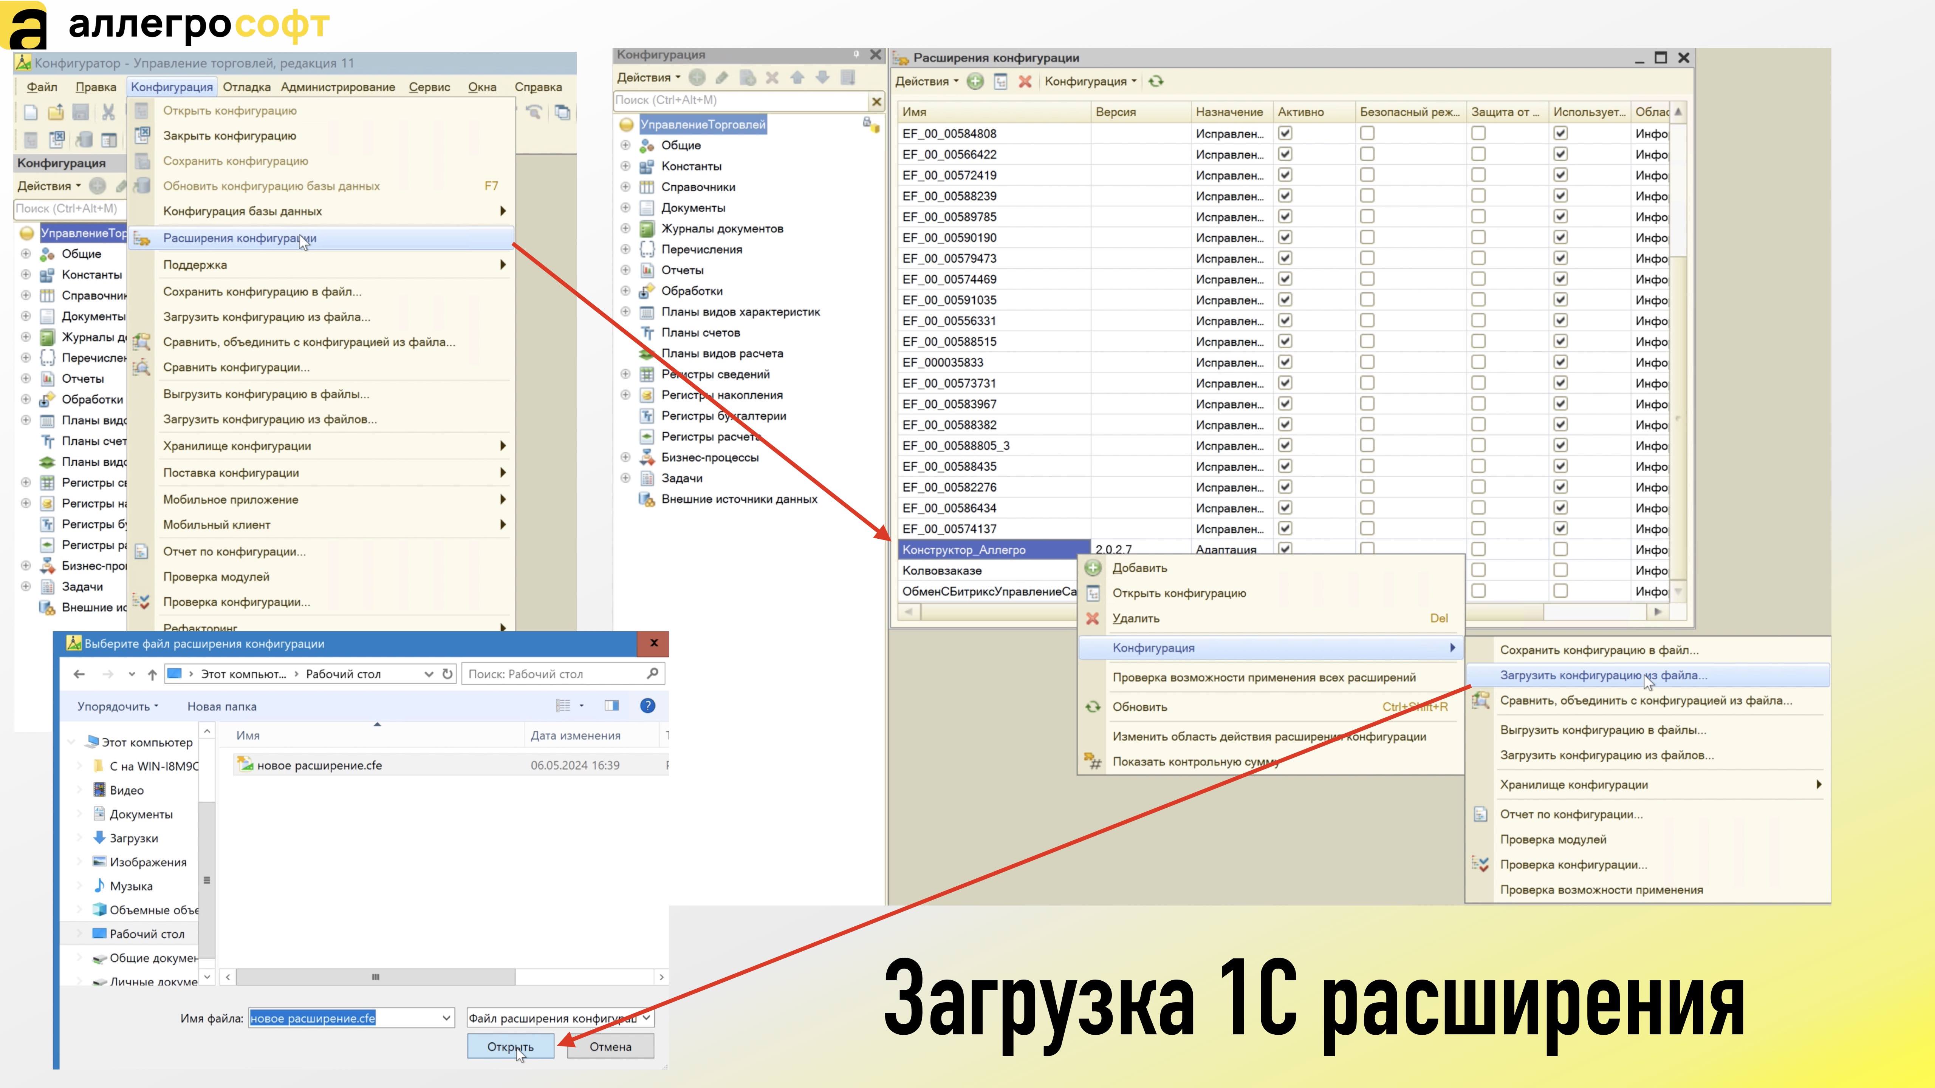Click the cascaded windows icon in Конфигуратор toolbar
The image size is (1935, 1088).
(x=562, y=113)
